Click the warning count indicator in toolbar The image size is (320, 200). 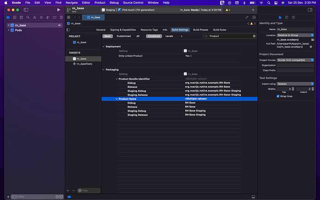228,10
